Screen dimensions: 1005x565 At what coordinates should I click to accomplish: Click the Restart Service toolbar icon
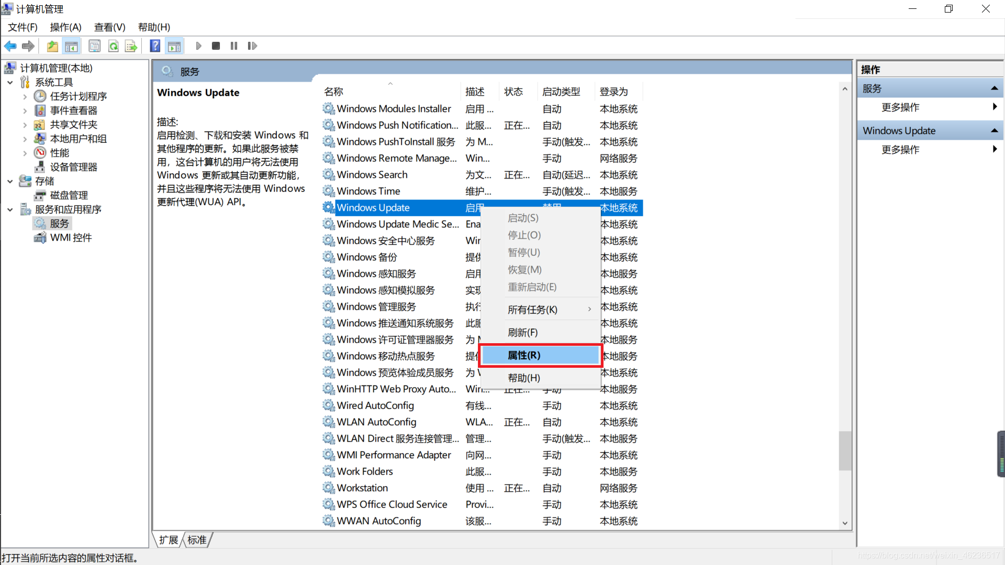pyautogui.click(x=252, y=46)
